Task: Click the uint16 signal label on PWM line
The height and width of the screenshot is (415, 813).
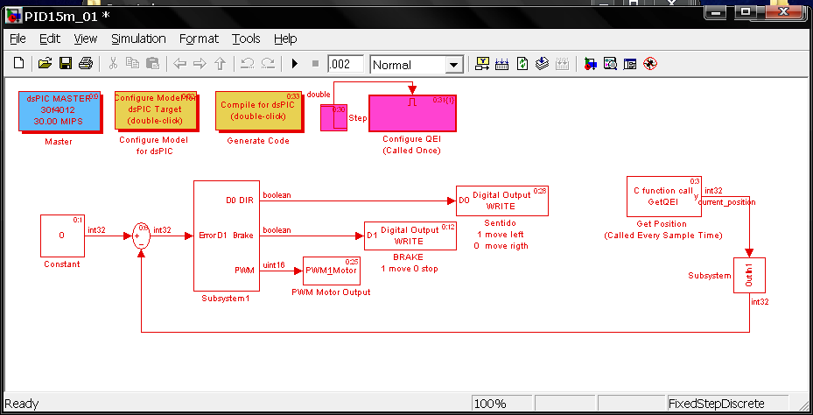Action: [x=274, y=265]
